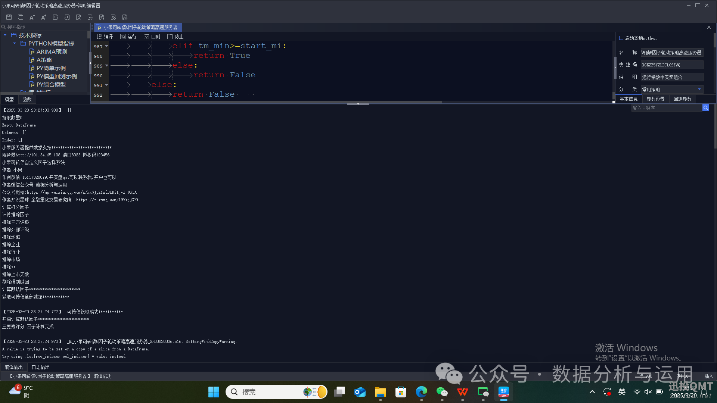Image resolution: width=717 pixels, height=403 pixels.
Task: Click the editor horizontal scrollbar
Action: (266, 102)
